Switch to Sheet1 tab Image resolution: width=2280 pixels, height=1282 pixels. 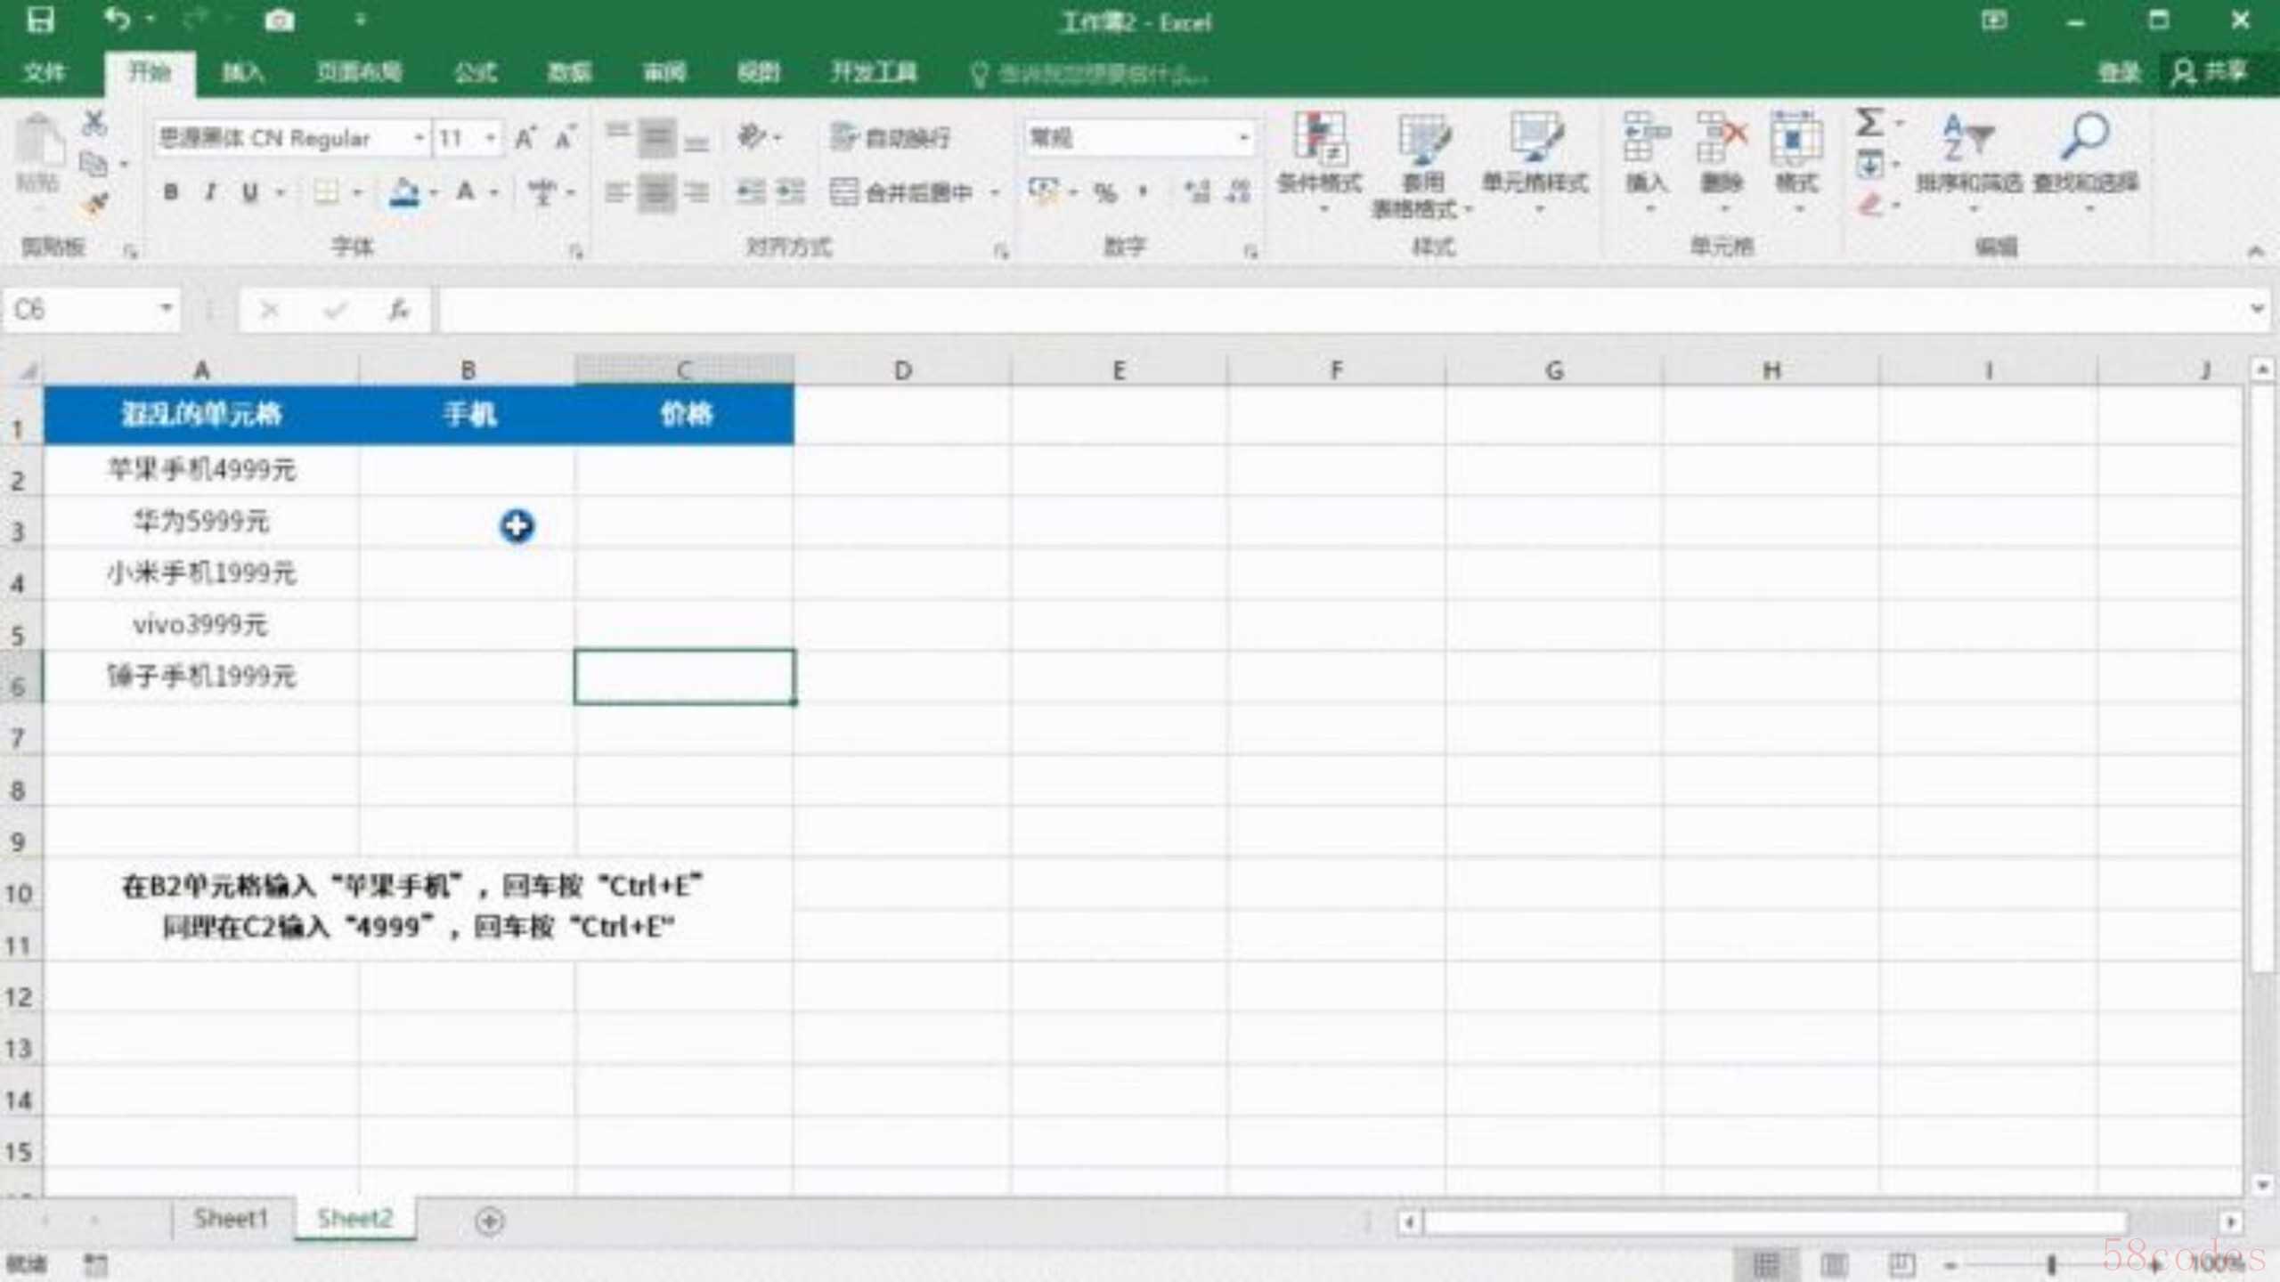click(231, 1218)
